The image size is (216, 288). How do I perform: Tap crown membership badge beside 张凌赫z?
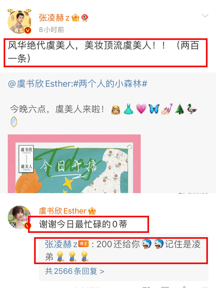click(75, 18)
